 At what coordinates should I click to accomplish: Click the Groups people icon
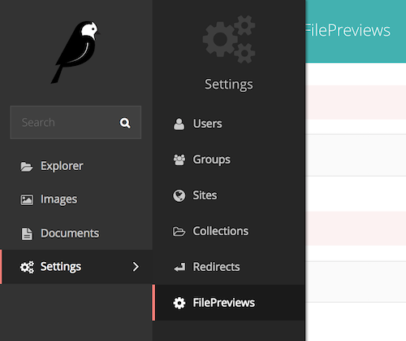179,160
